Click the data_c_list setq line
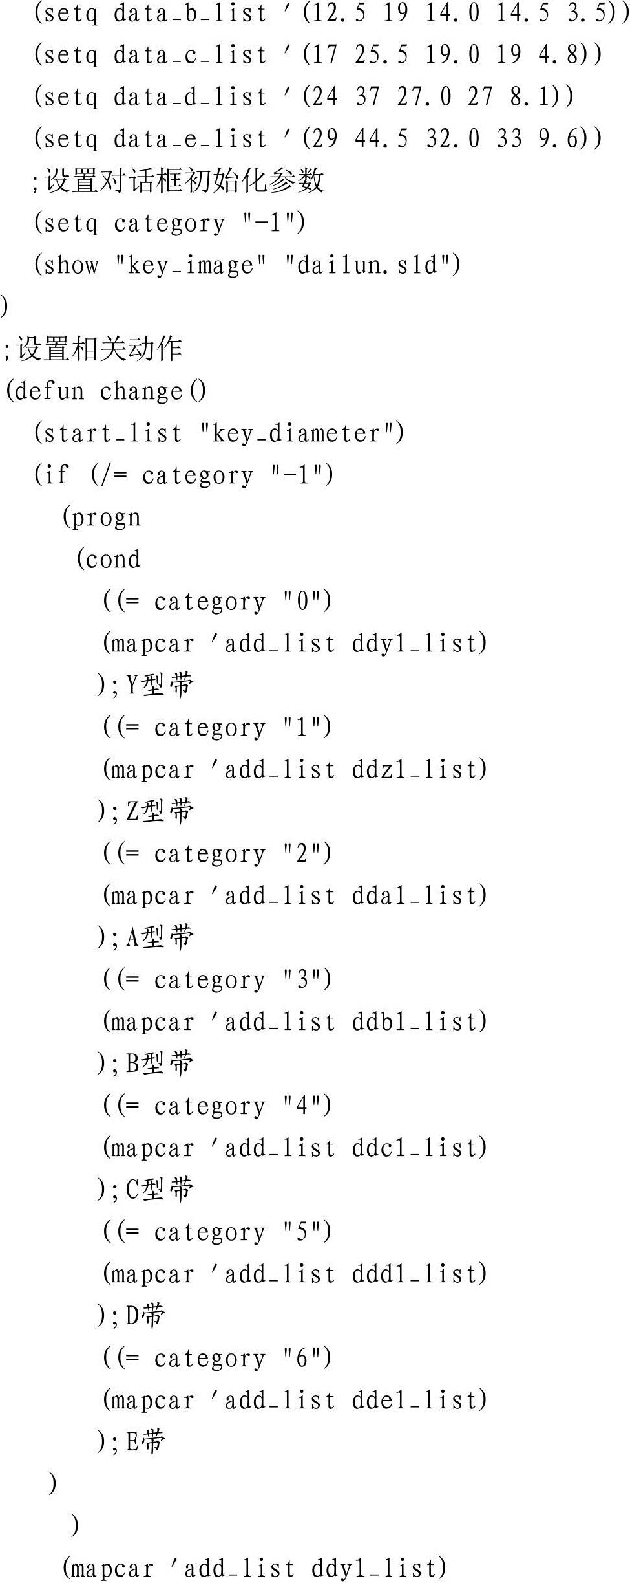The height and width of the screenshot is (1583, 630). 318,56
